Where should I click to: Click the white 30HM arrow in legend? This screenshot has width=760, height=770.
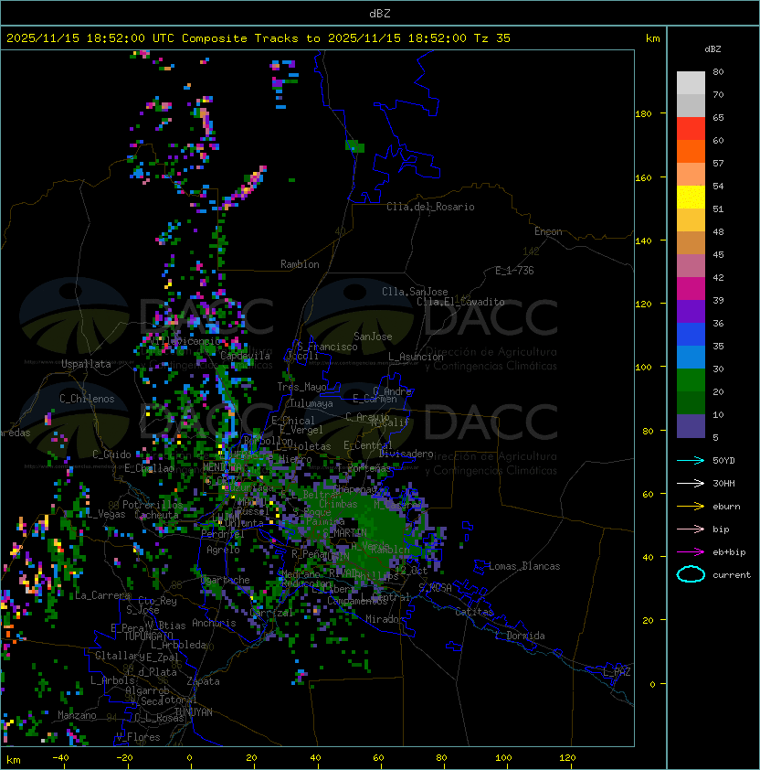click(691, 483)
